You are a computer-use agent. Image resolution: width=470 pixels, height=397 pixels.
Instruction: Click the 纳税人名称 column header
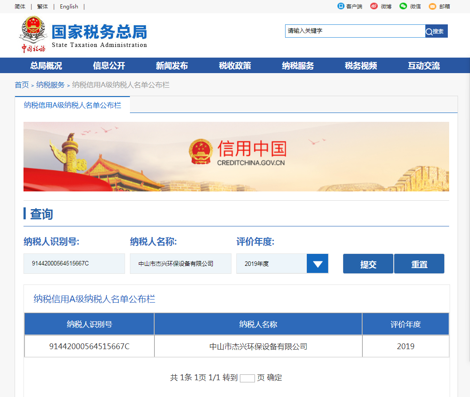(x=258, y=324)
